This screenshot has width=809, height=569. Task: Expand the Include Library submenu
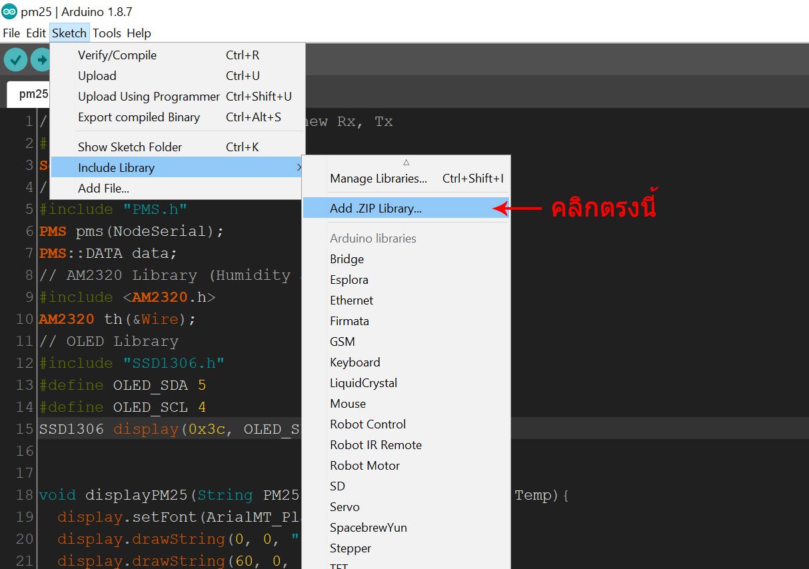pos(177,168)
